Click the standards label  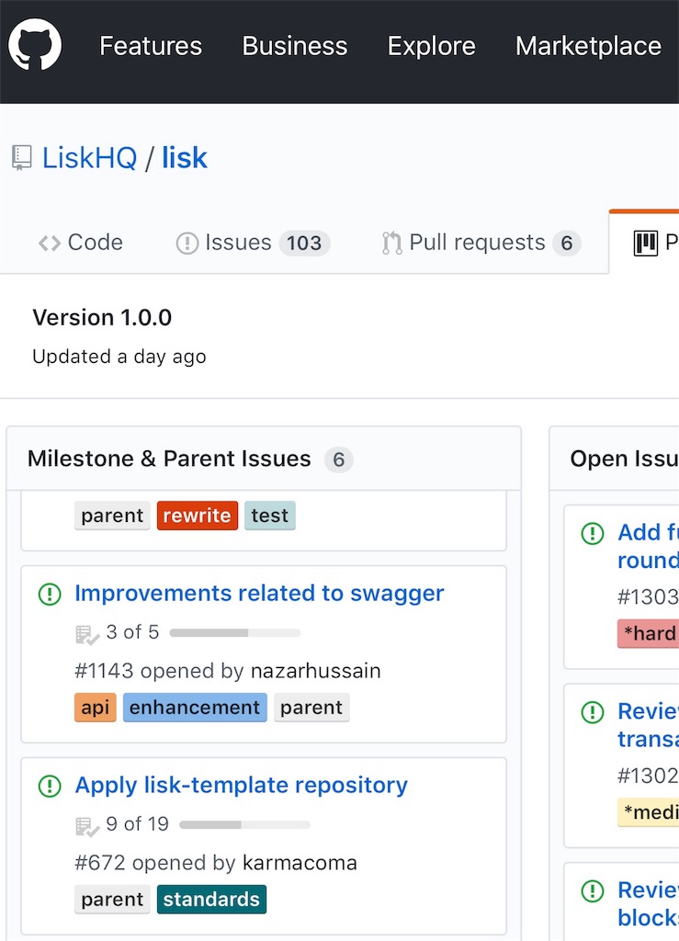211,900
